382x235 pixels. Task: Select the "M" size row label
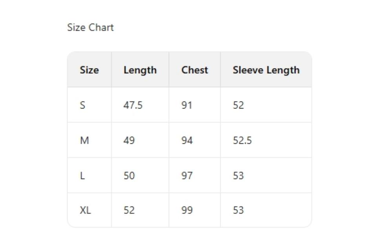point(84,140)
